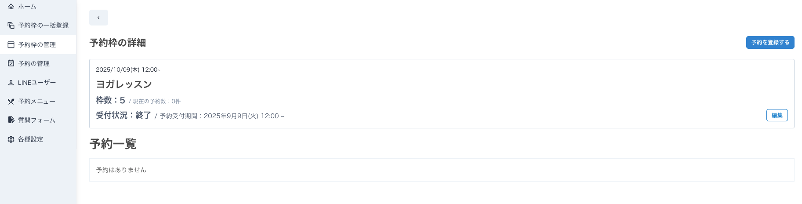Open the 各種設定 menu label
802x204 pixels.
[x=30, y=139]
